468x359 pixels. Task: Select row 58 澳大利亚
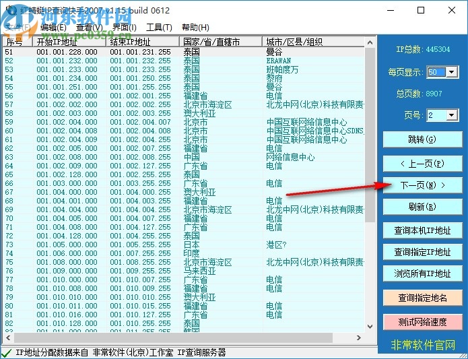click(x=184, y=113)
